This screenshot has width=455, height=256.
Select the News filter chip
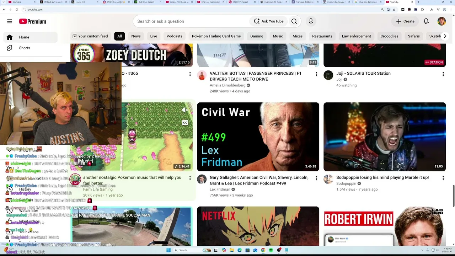pos(136,36)
